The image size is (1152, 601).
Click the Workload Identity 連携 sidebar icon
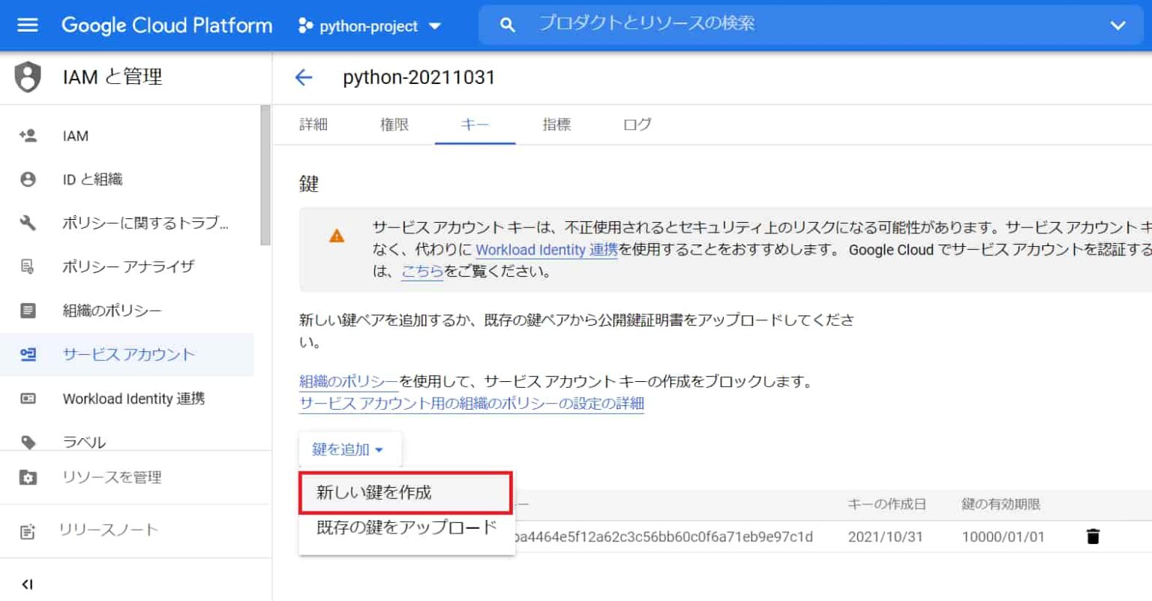click(28, 398)
